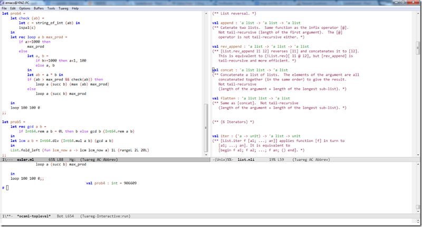422x227 pixels.
Task: Click the list.mli buffer name in the mode line
Action: pyautogui.click(x=247, y=159)
